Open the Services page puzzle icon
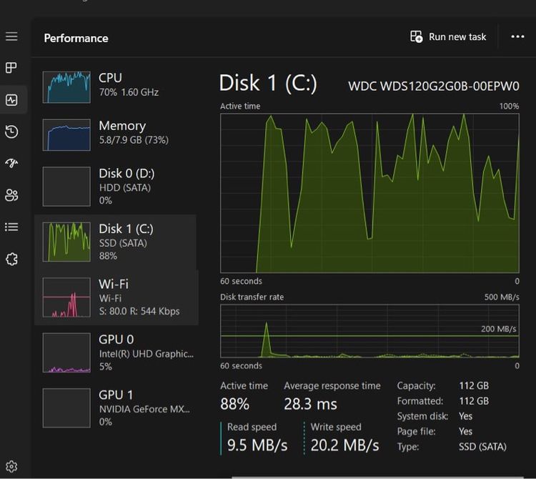Image resolution: width=536 pixels, height=479 pixels. tap(11, 259)
